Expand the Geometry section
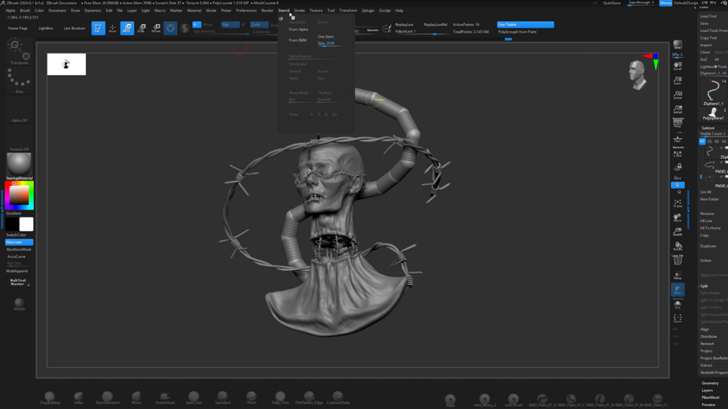The width and height of the screenshot is (728, 409). coord(710,383)
